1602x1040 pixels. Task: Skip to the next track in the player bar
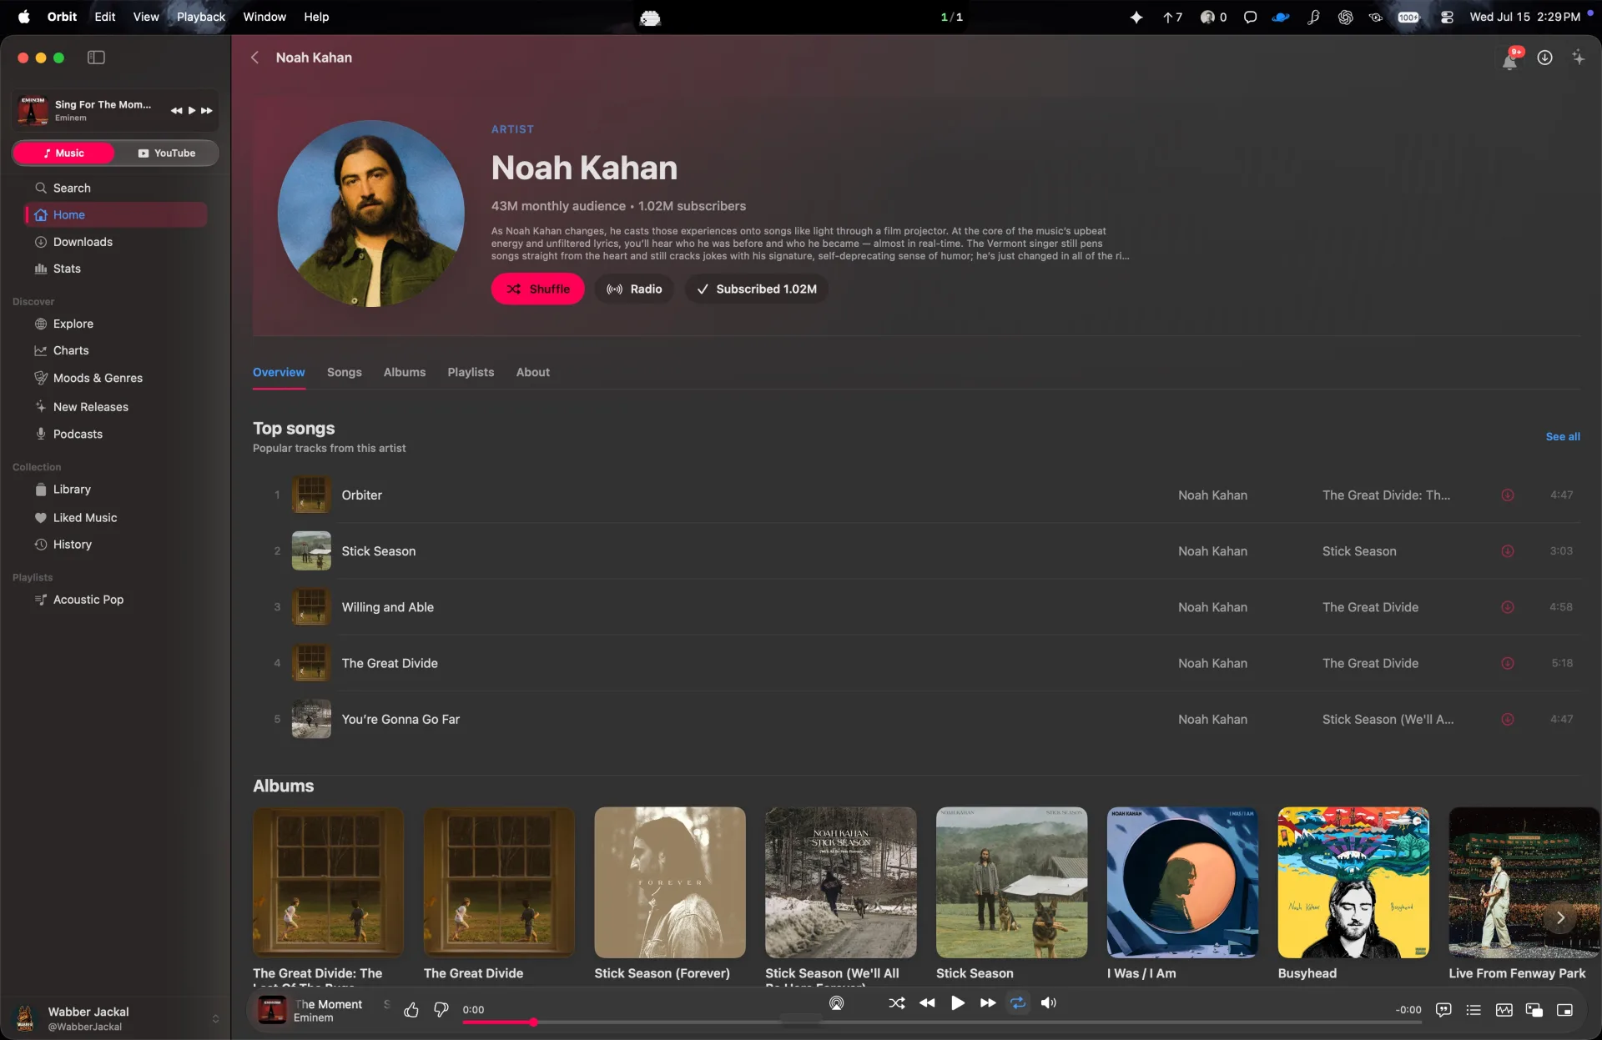[988, 1003]
